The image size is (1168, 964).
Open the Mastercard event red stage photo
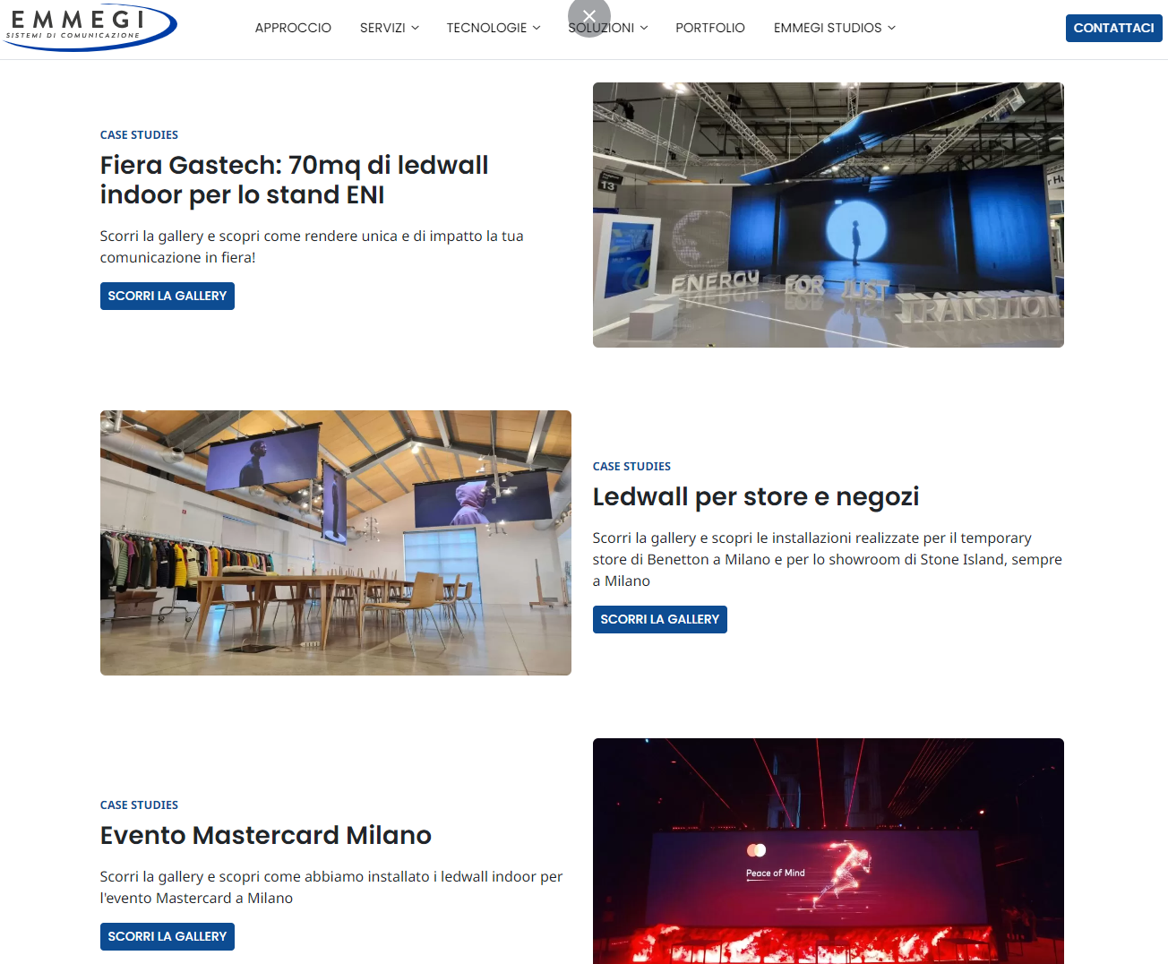click(829, 851)
